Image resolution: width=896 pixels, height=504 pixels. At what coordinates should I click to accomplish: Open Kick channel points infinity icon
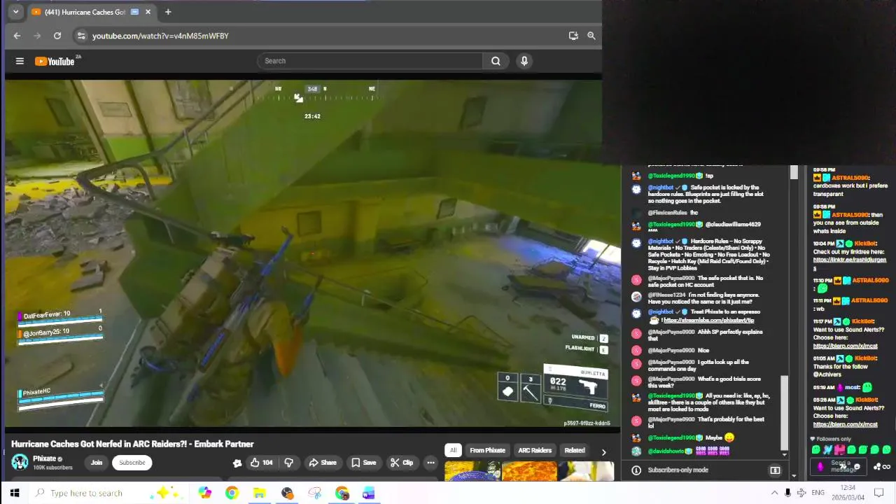(x=886, y=467)
